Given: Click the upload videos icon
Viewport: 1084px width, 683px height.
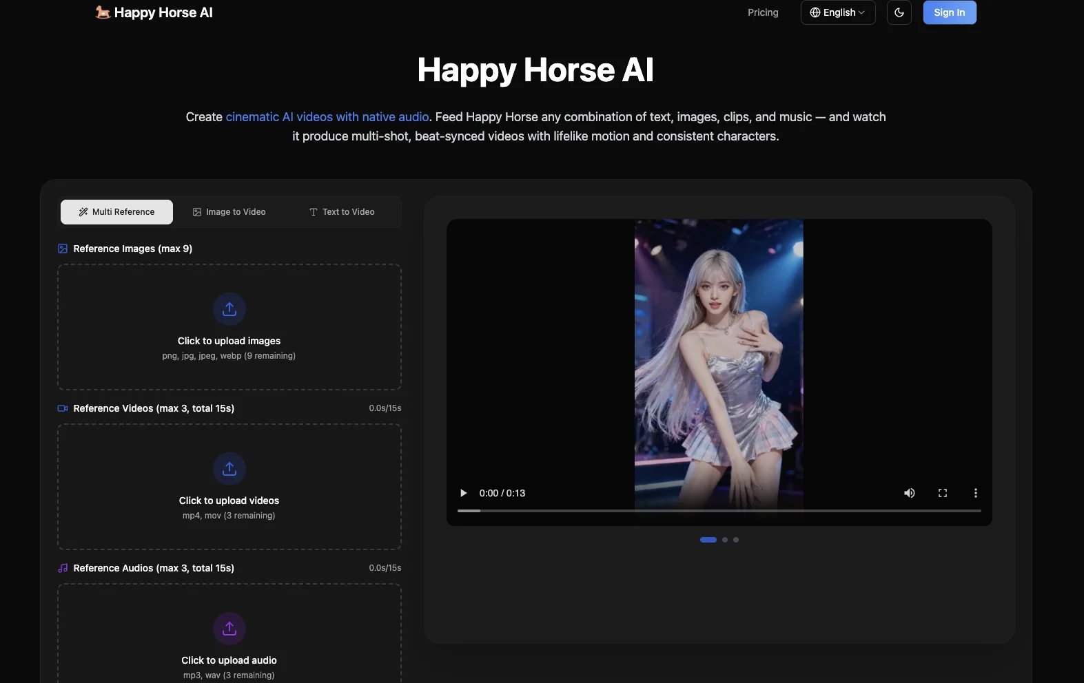Looking at the screenshot, I should click(229, 469).
